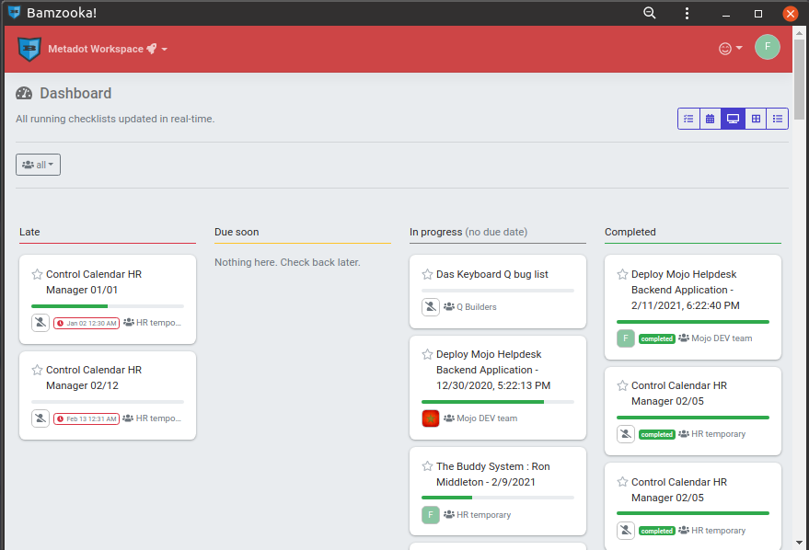
Task: Open the checklist view icon on the far left
Action: [688, 118]
